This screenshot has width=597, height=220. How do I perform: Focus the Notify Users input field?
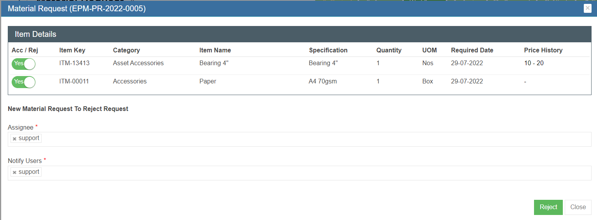(x=311, y=173)
